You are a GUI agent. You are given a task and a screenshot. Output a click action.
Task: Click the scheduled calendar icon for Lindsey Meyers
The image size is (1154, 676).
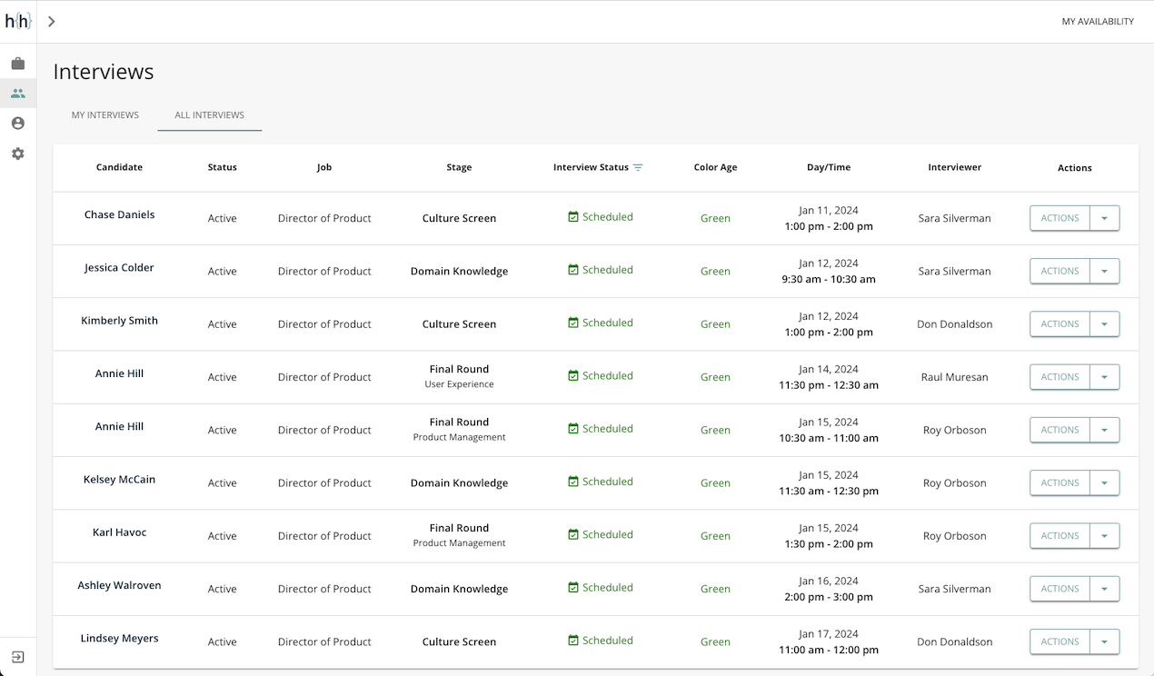[x=573, y=641]
